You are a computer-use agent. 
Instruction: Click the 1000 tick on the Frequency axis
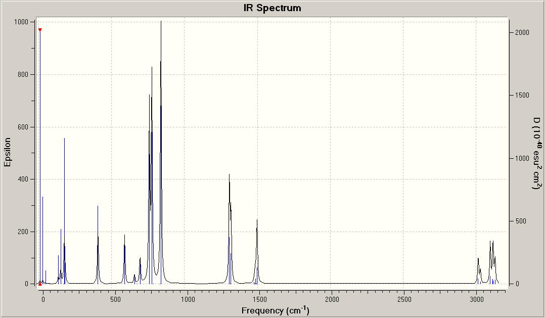pyautogui.click(x=188, y=299)
